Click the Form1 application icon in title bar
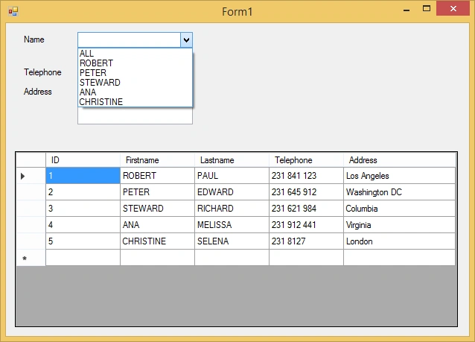Viewport: 475px width, 342px height. [x=13, y=12]
